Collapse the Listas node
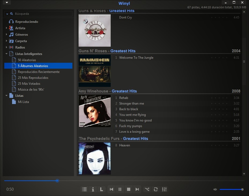Image resolution: width=249 pixels, height=196 pixels. pos(6,95)
